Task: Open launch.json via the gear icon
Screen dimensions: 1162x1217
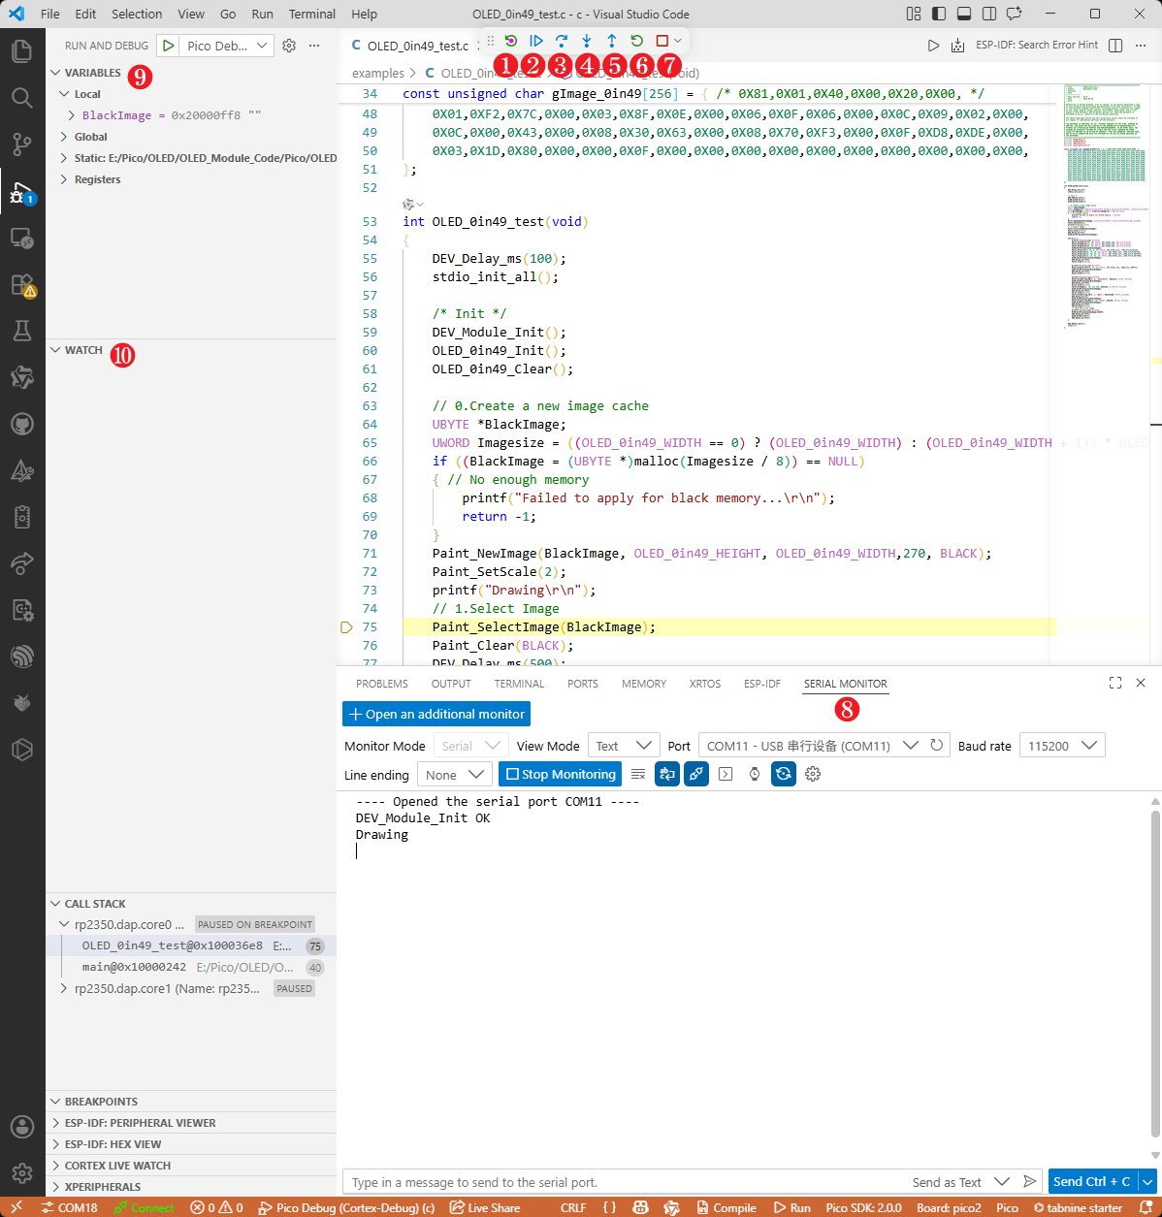Action: 289,46
